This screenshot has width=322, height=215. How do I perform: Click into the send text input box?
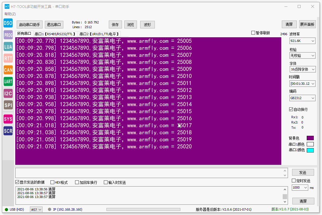click(149, 173)
